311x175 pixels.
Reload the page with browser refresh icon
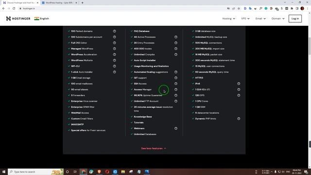click(14, 8)
